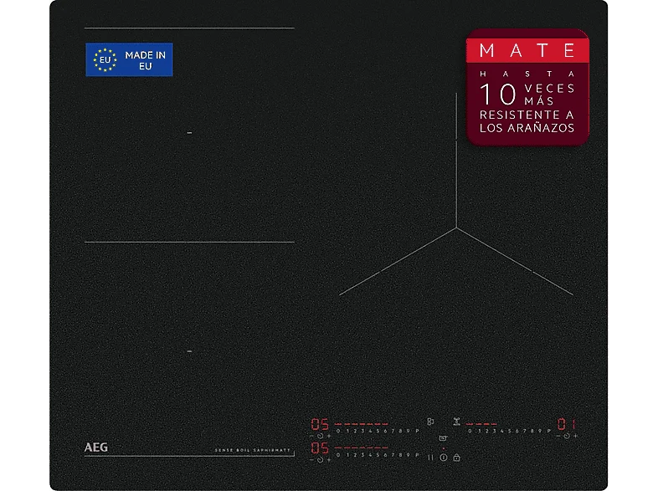The image size is (658, 491).
Task: Tap timer icon under upper-left 05 display
Action: [x=320, y=436]
